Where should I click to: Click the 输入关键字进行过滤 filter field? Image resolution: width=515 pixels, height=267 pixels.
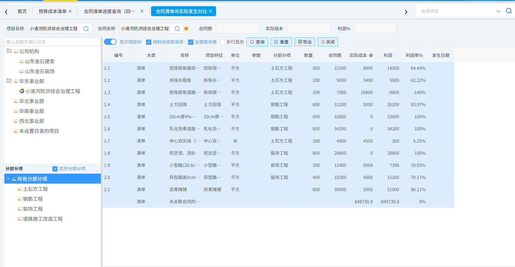[53, 42]
